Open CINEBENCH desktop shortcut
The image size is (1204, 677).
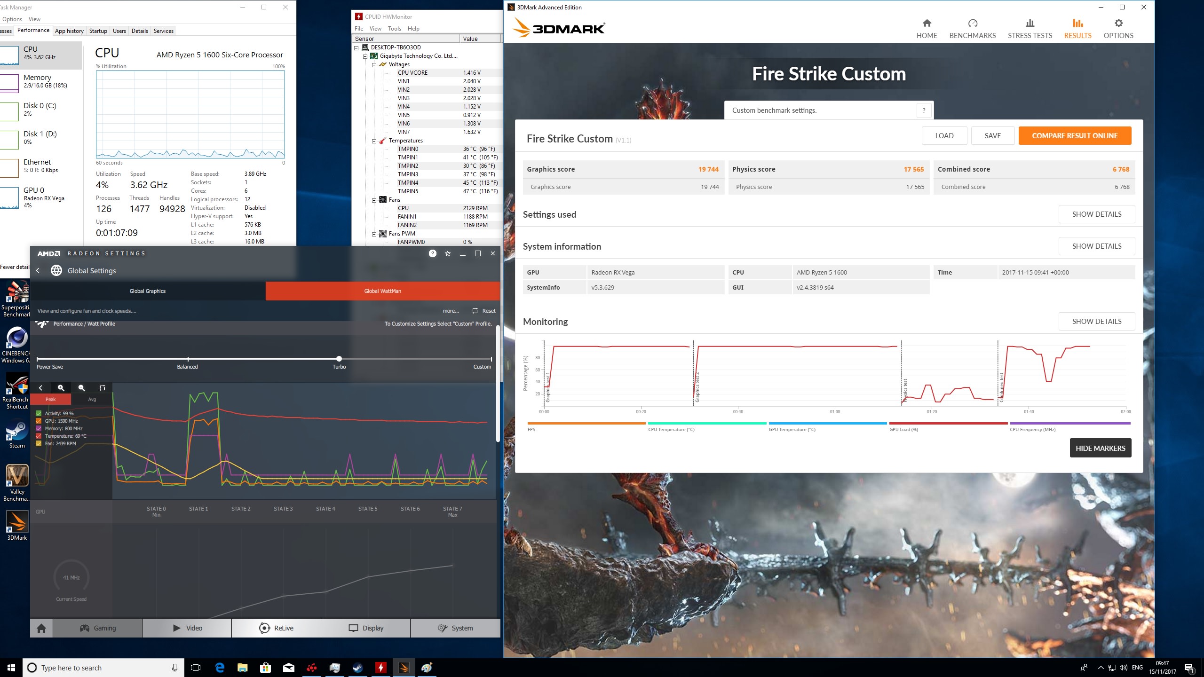pyautogui.click(x=17, y=345)
